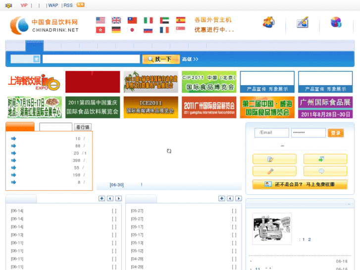Select the left news panel tab
360x270 pixels.
click(x=21, y=199)
